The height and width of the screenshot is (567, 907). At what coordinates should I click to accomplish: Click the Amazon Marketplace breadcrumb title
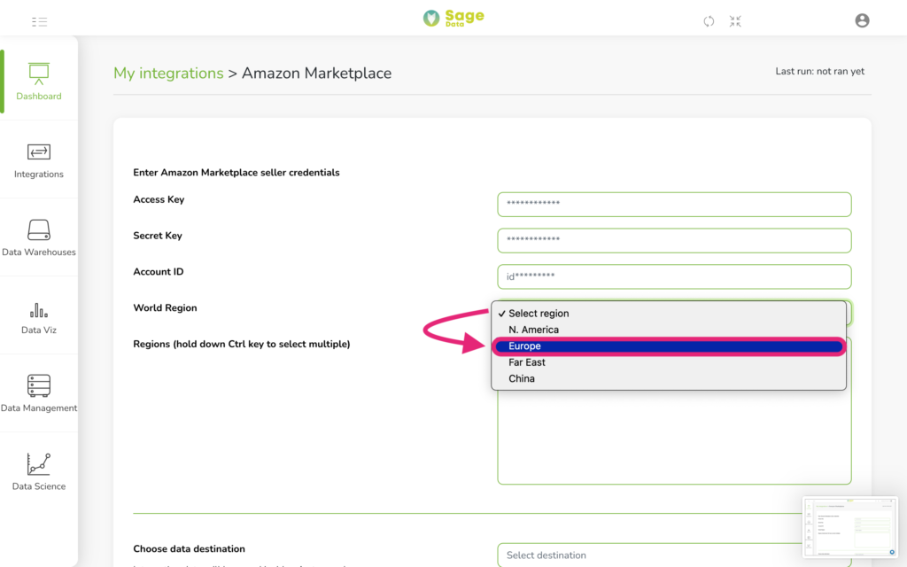316,73
